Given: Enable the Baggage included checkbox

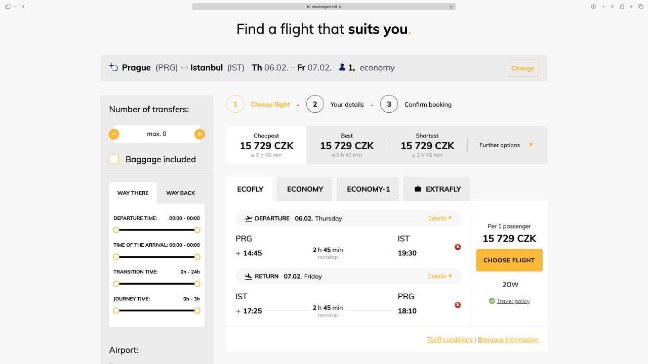Looking at the screenshot, I should point(114,159).
